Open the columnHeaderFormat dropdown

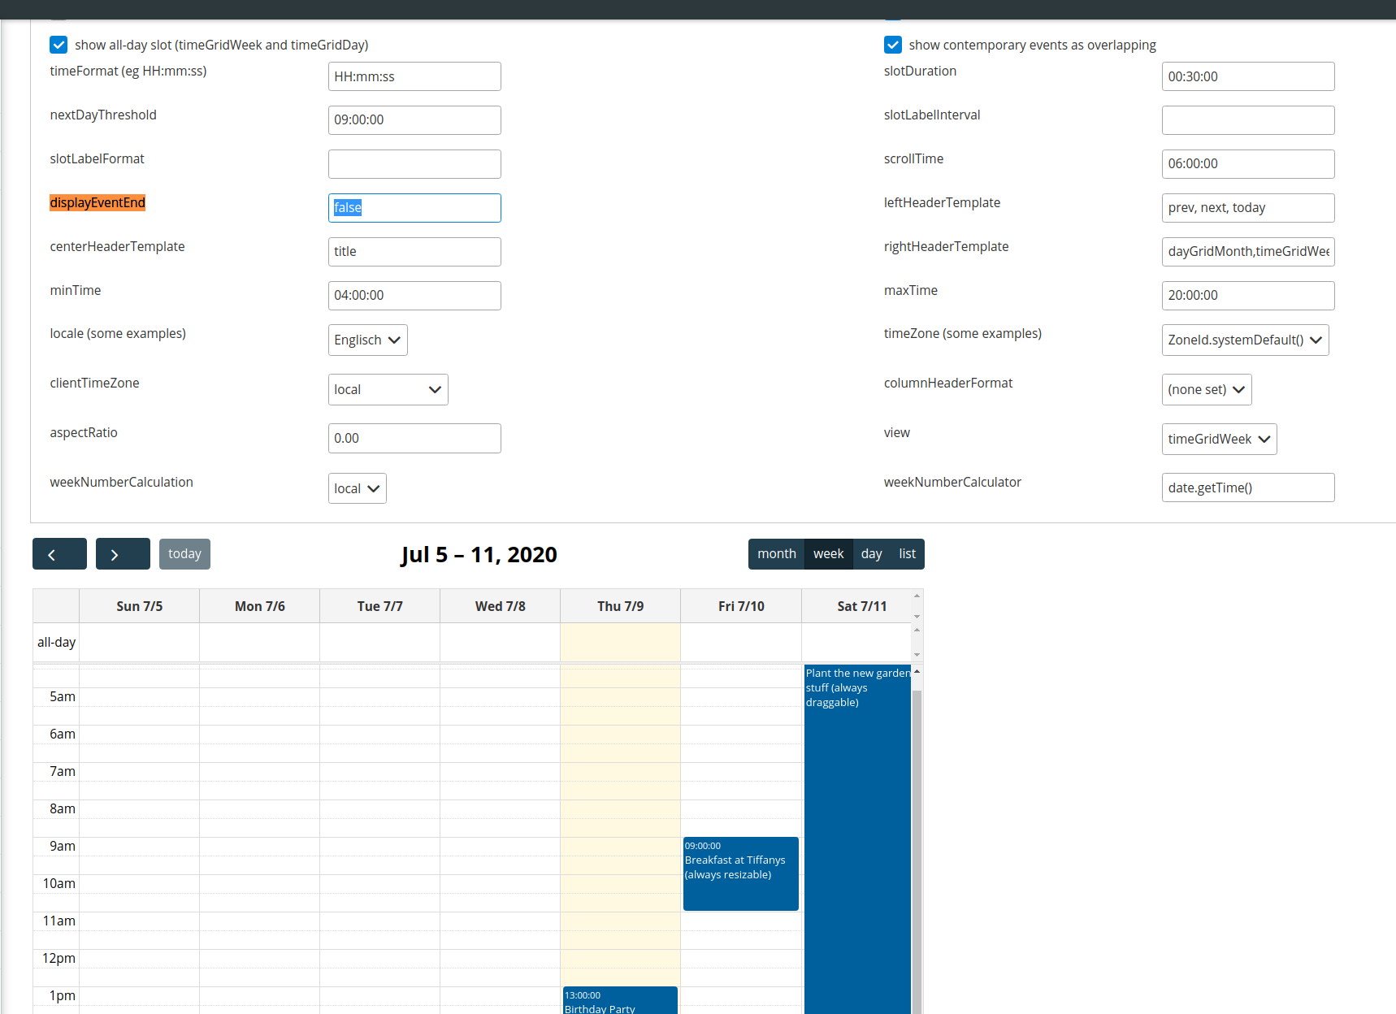[x=1206, y=389]
